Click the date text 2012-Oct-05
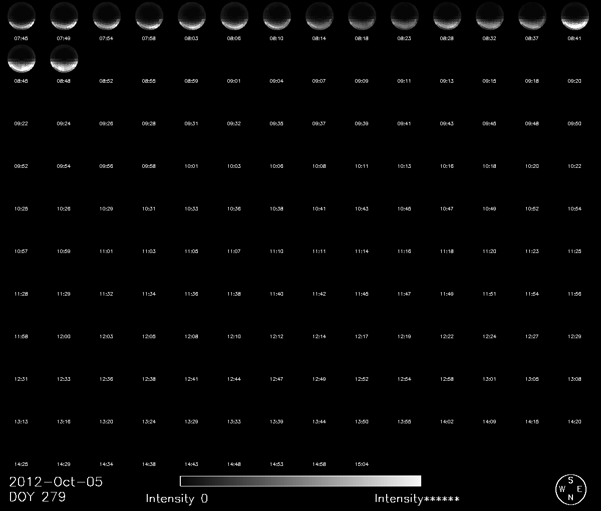Image resolution: width=601 pixels, height=511 pixels. 56,482
